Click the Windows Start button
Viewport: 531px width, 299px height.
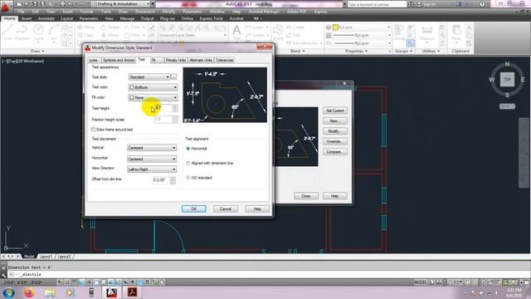point(8,292)
